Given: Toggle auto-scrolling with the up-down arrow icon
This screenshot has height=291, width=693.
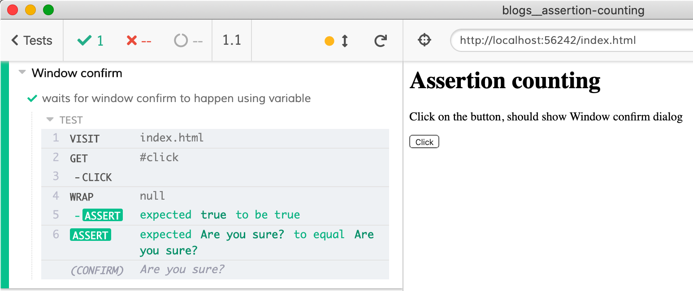Looking at the screenshot, I should tap(345, 41).
